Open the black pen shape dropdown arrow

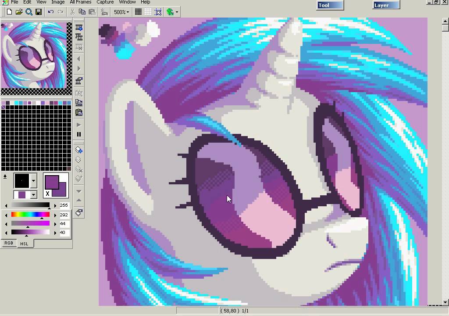click(x=33, y=181)
